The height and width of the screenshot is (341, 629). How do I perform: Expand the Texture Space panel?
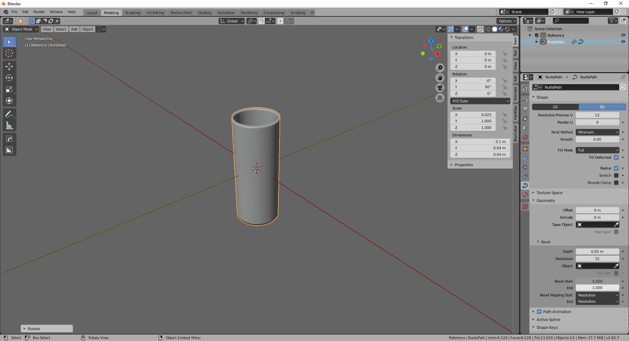pyautogui.click(x=549, y=193)
